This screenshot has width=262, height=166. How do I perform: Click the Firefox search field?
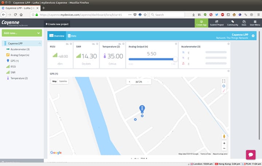coord(167,15)
